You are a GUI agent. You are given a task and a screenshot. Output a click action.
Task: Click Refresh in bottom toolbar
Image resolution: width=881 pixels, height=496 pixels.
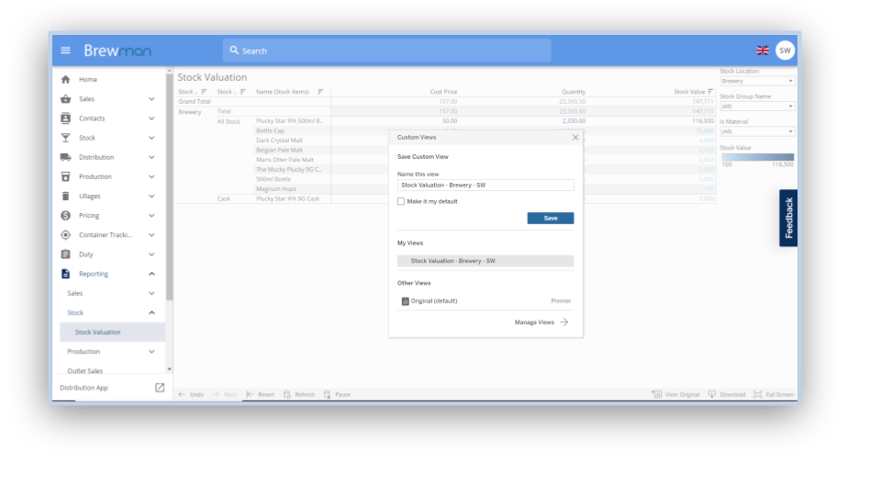click(299, 395)
